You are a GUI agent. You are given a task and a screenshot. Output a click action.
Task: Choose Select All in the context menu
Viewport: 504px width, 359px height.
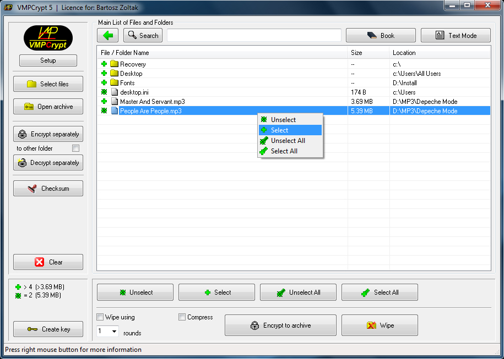290,151
